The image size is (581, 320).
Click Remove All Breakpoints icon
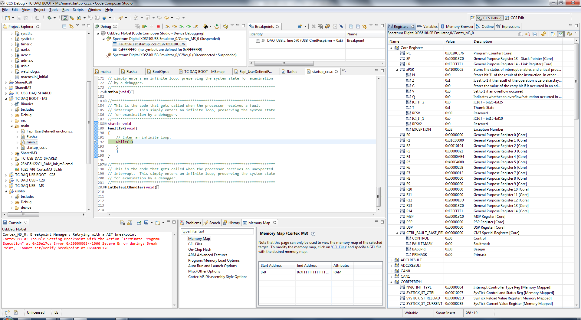click(320, 27)
